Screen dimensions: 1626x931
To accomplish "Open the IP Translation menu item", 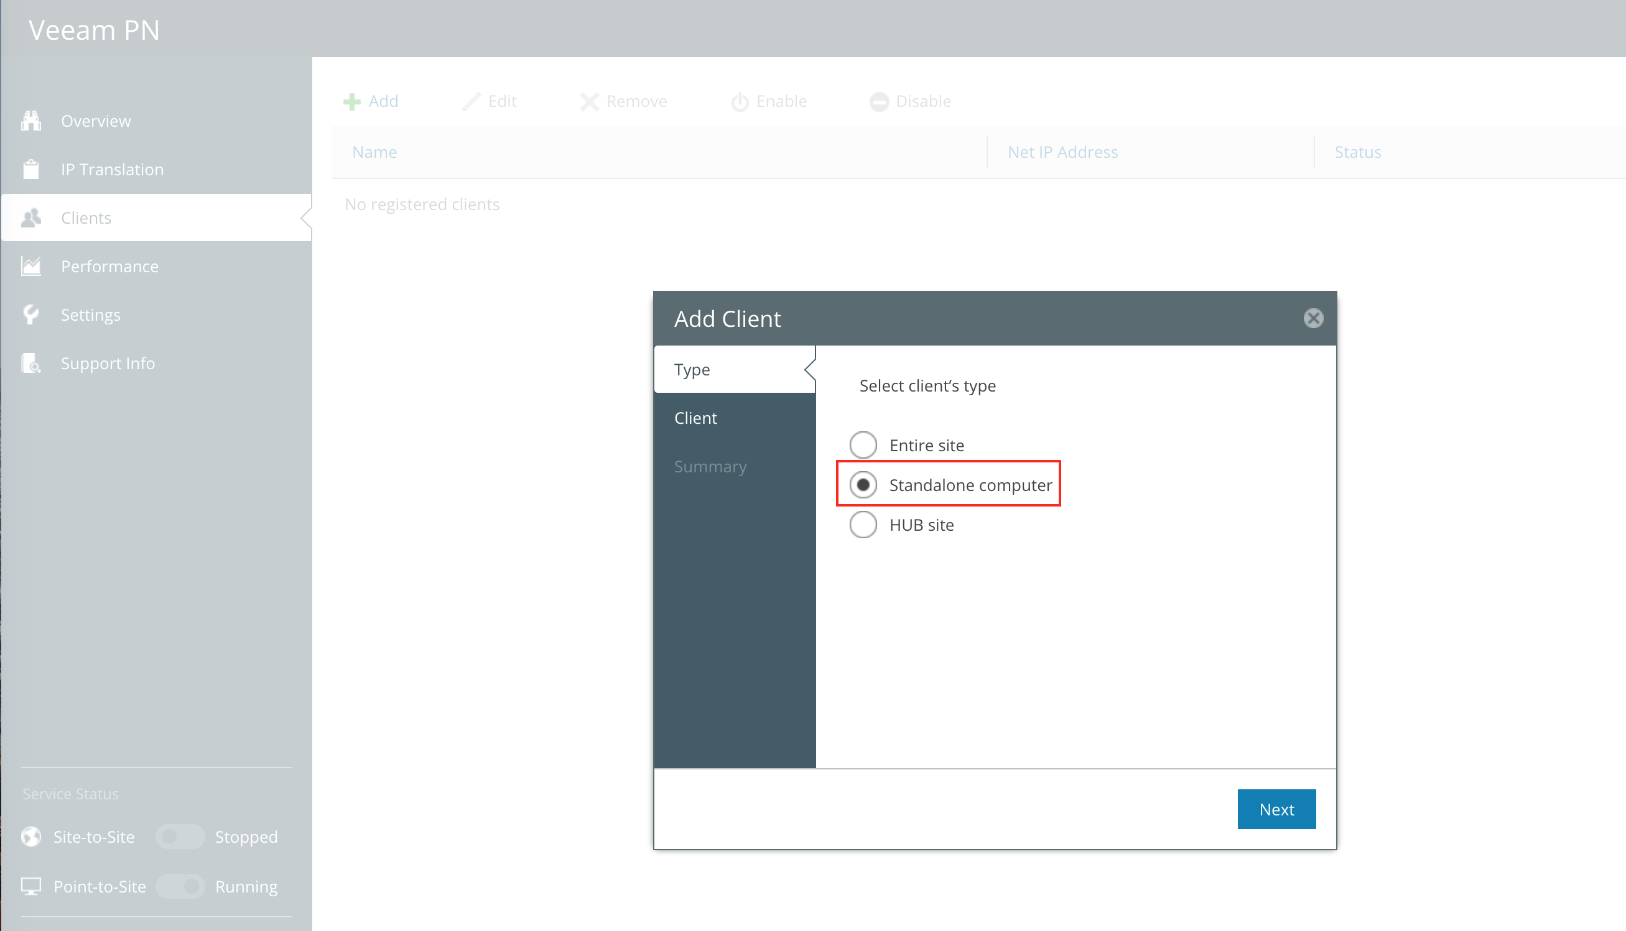I will tap(156, 170).
